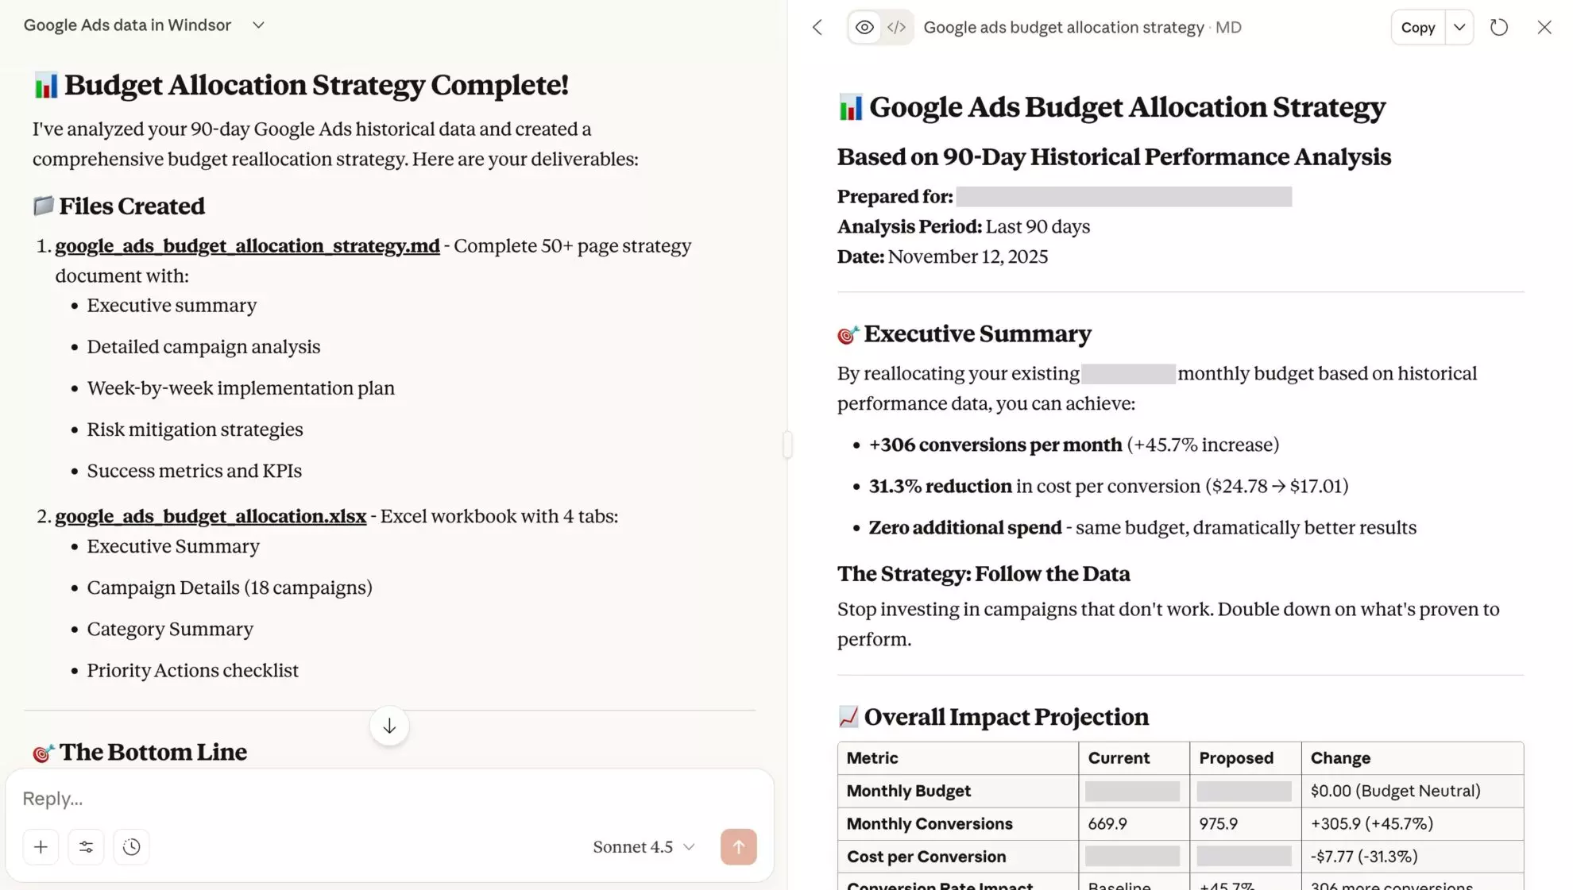Click the Google Ads data in Windsor title

(127, 25)
